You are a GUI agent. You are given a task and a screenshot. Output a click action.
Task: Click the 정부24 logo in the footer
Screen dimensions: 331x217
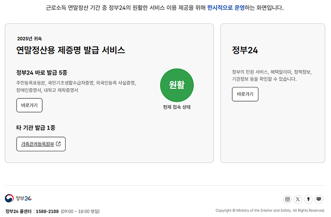pos(18,198)
